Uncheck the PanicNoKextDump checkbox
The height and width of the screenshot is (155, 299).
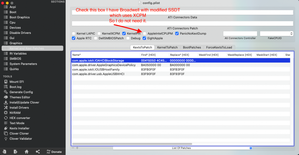coord(177,34)
